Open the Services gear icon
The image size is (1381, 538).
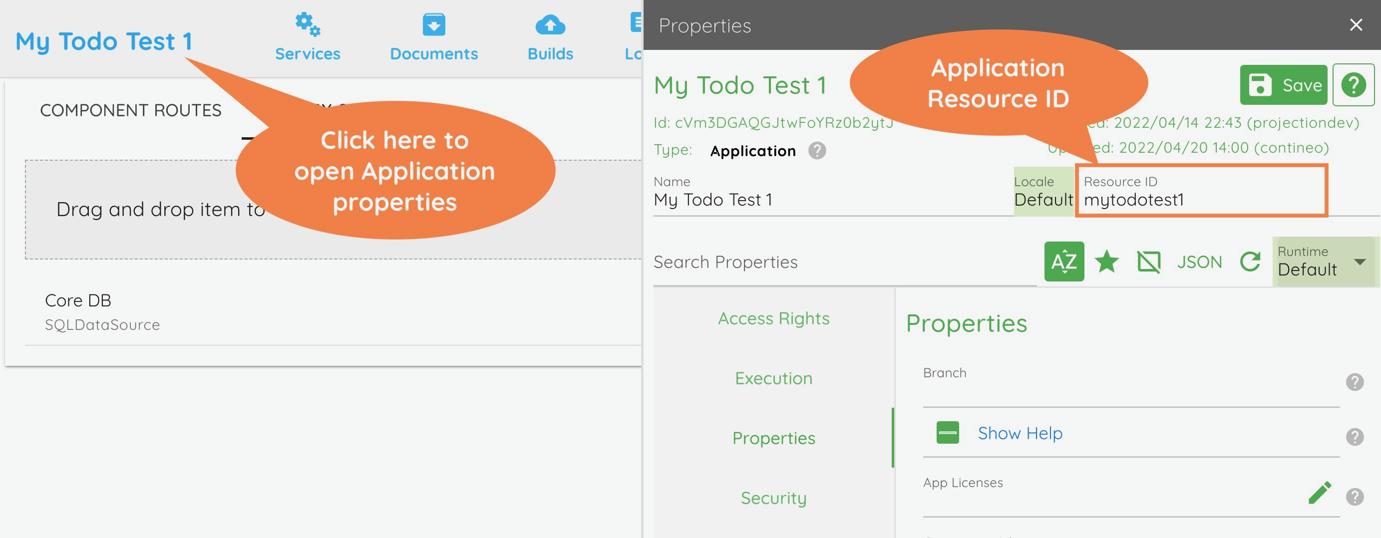click(307, 24)
